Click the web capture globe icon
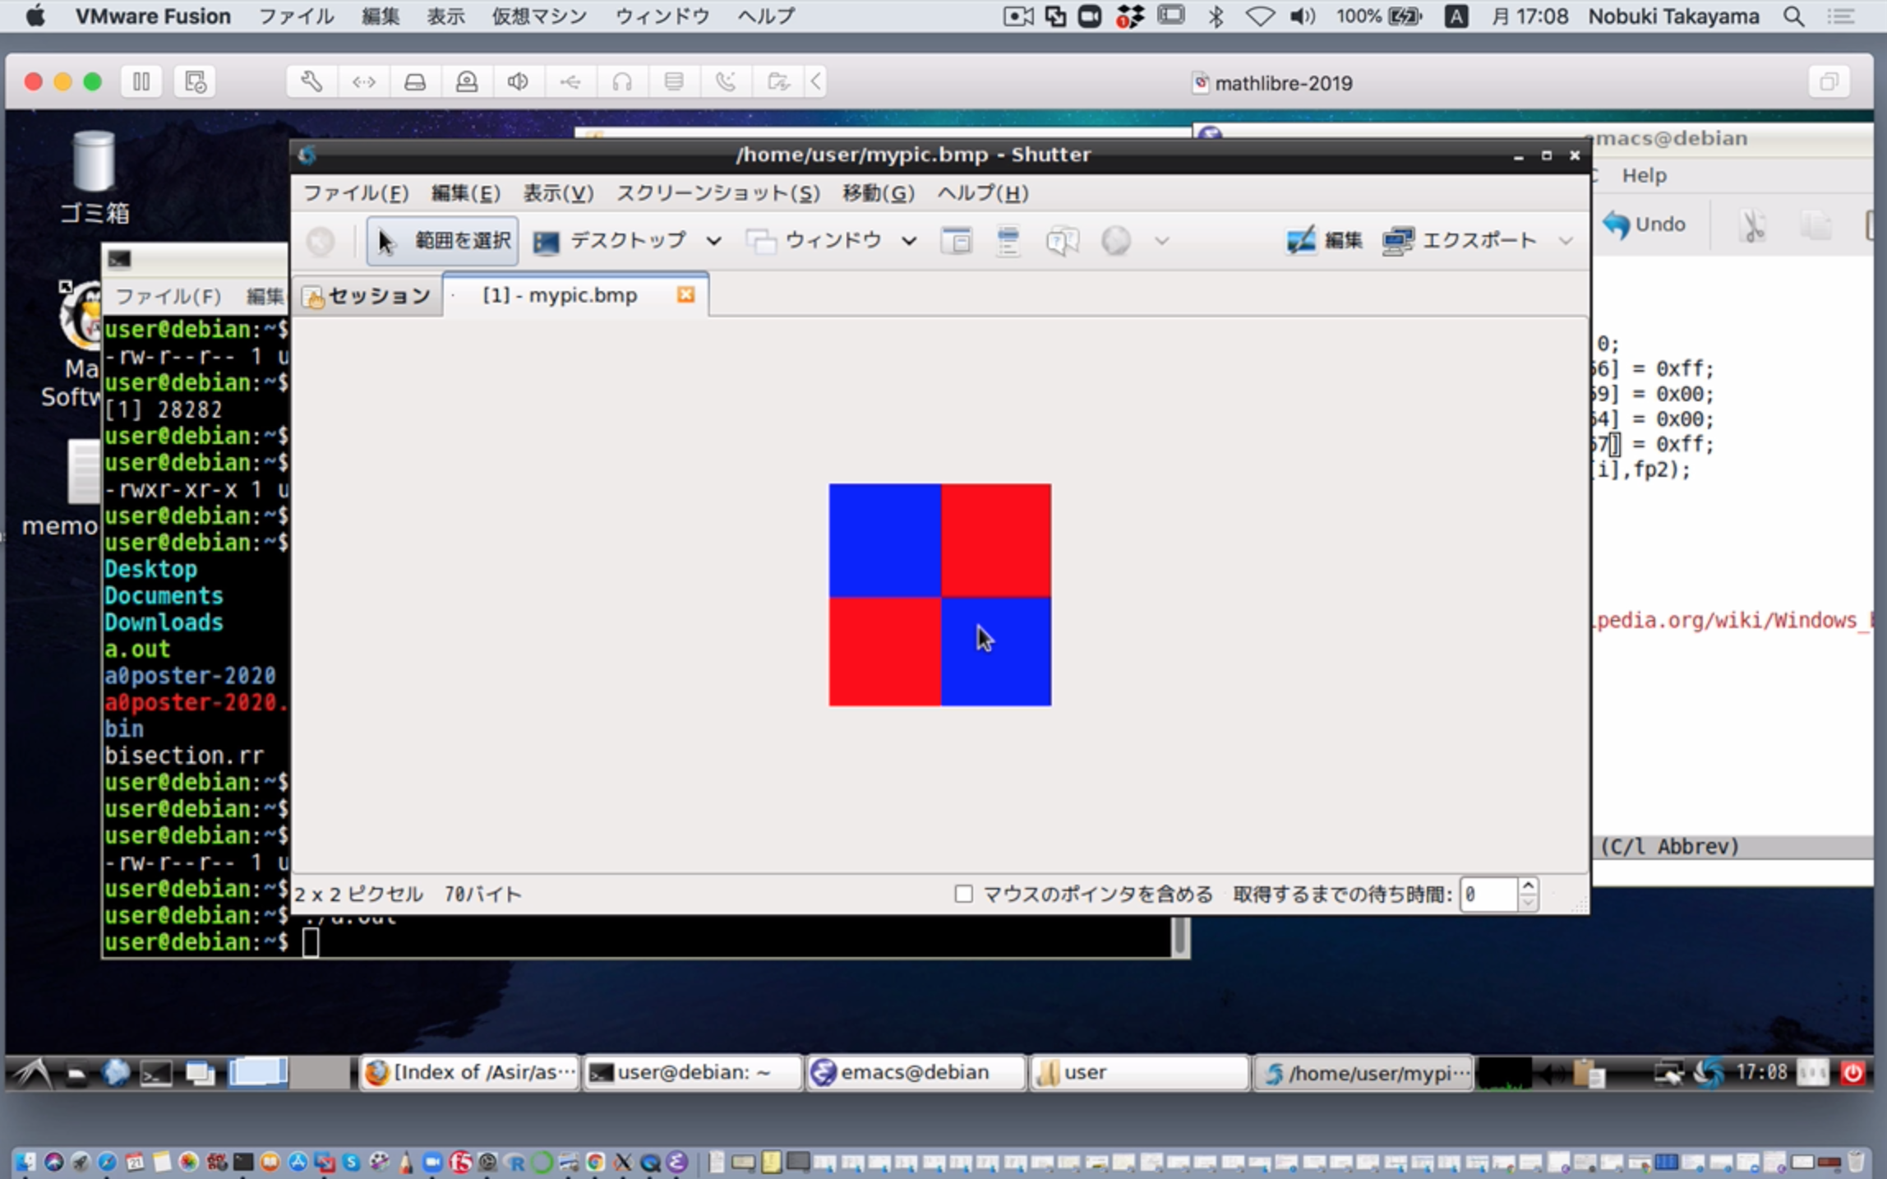Image resolution: width=1887 pixels, height=1179 pixels. coord(1115,241)
